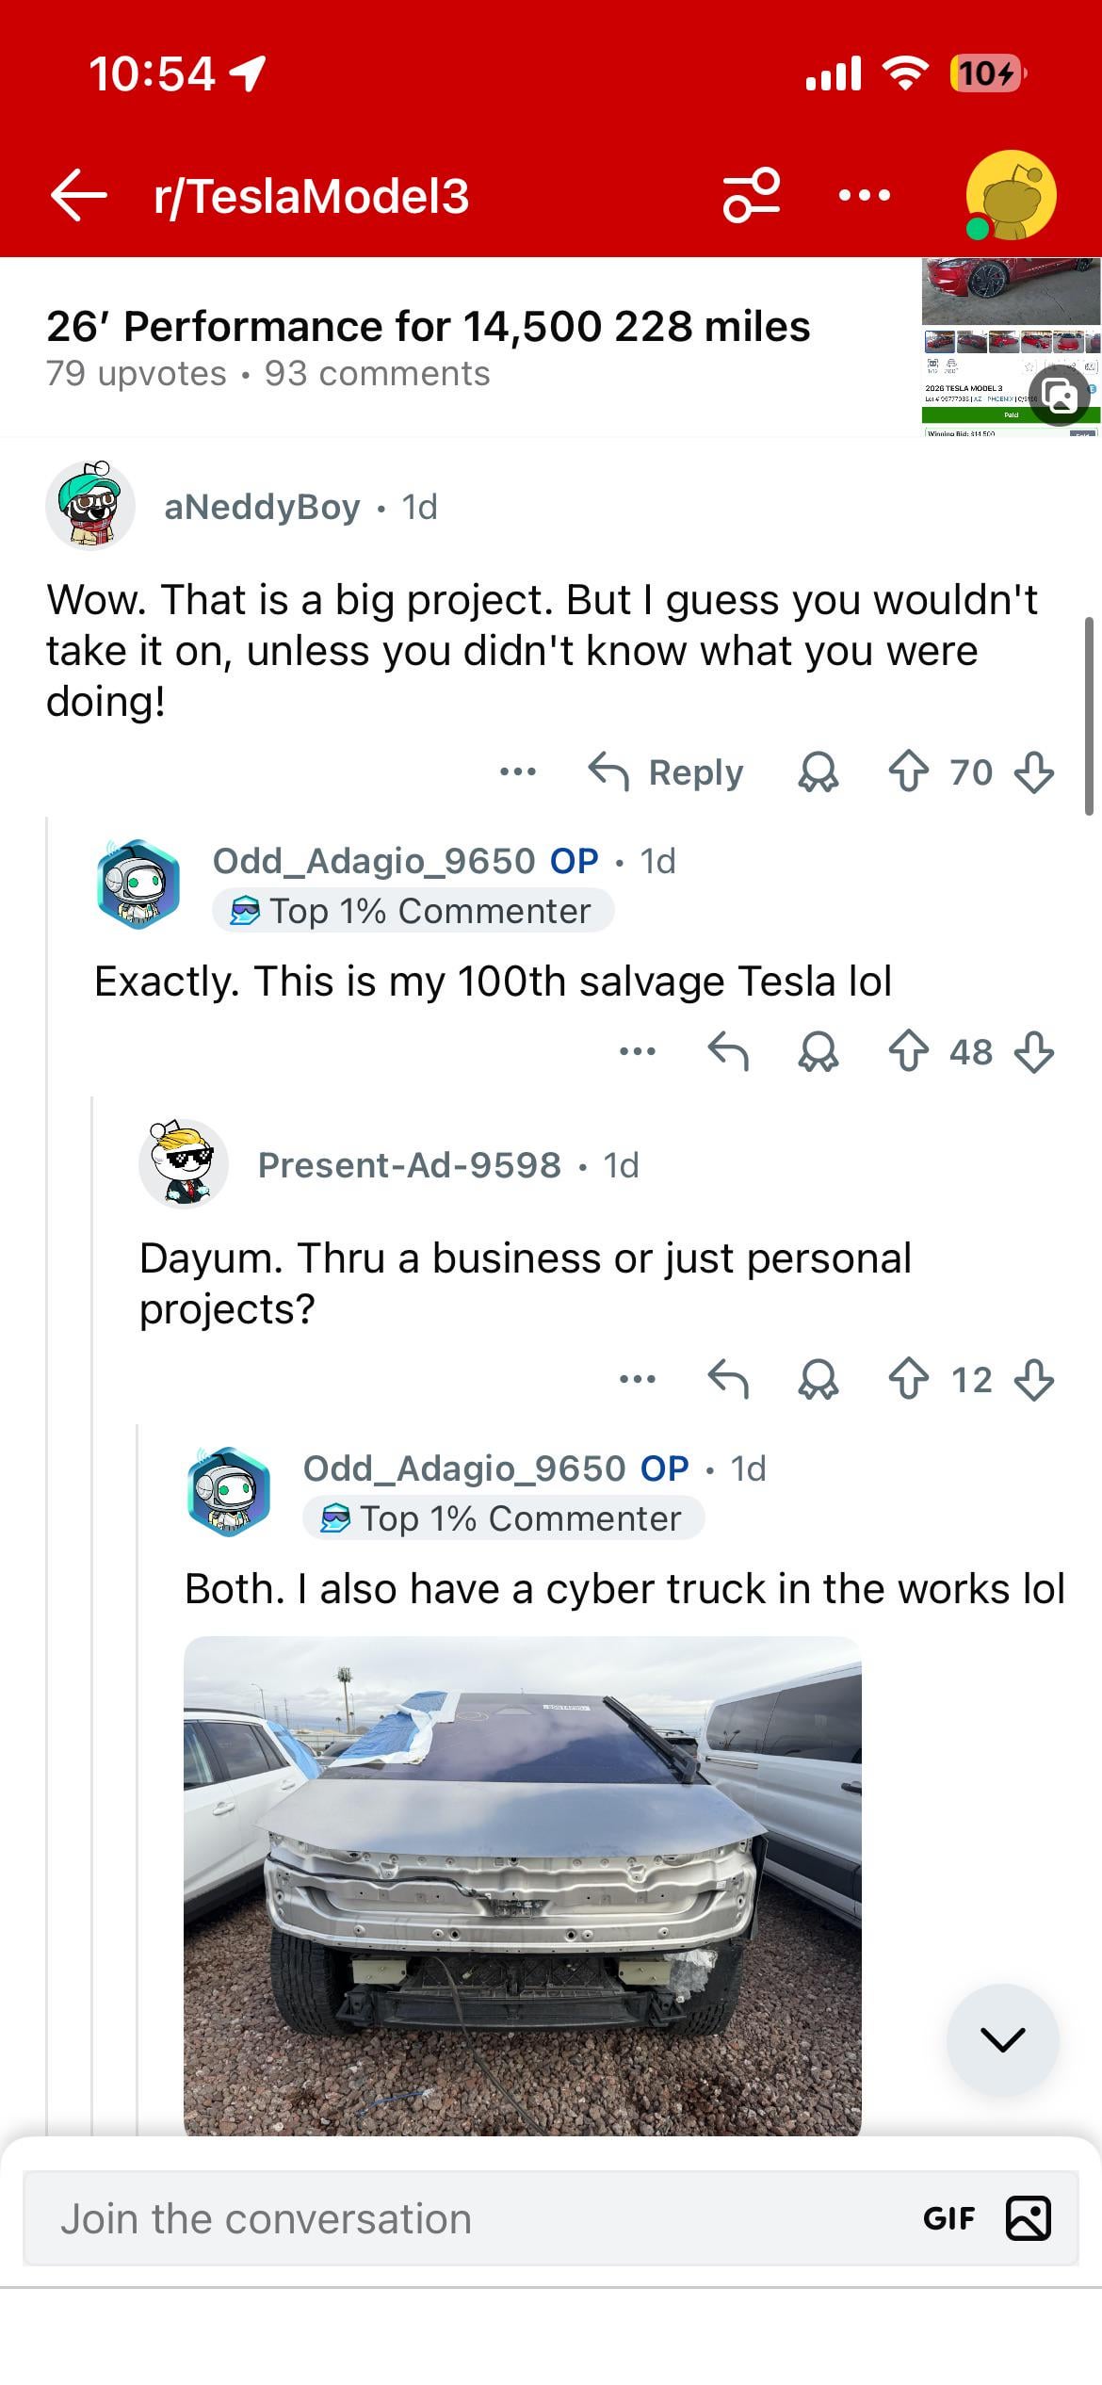Tap the reply arrow on the 100th salvage Tesla comment
This screenshot has height=2385, width=1102.
click(728, 1052)
